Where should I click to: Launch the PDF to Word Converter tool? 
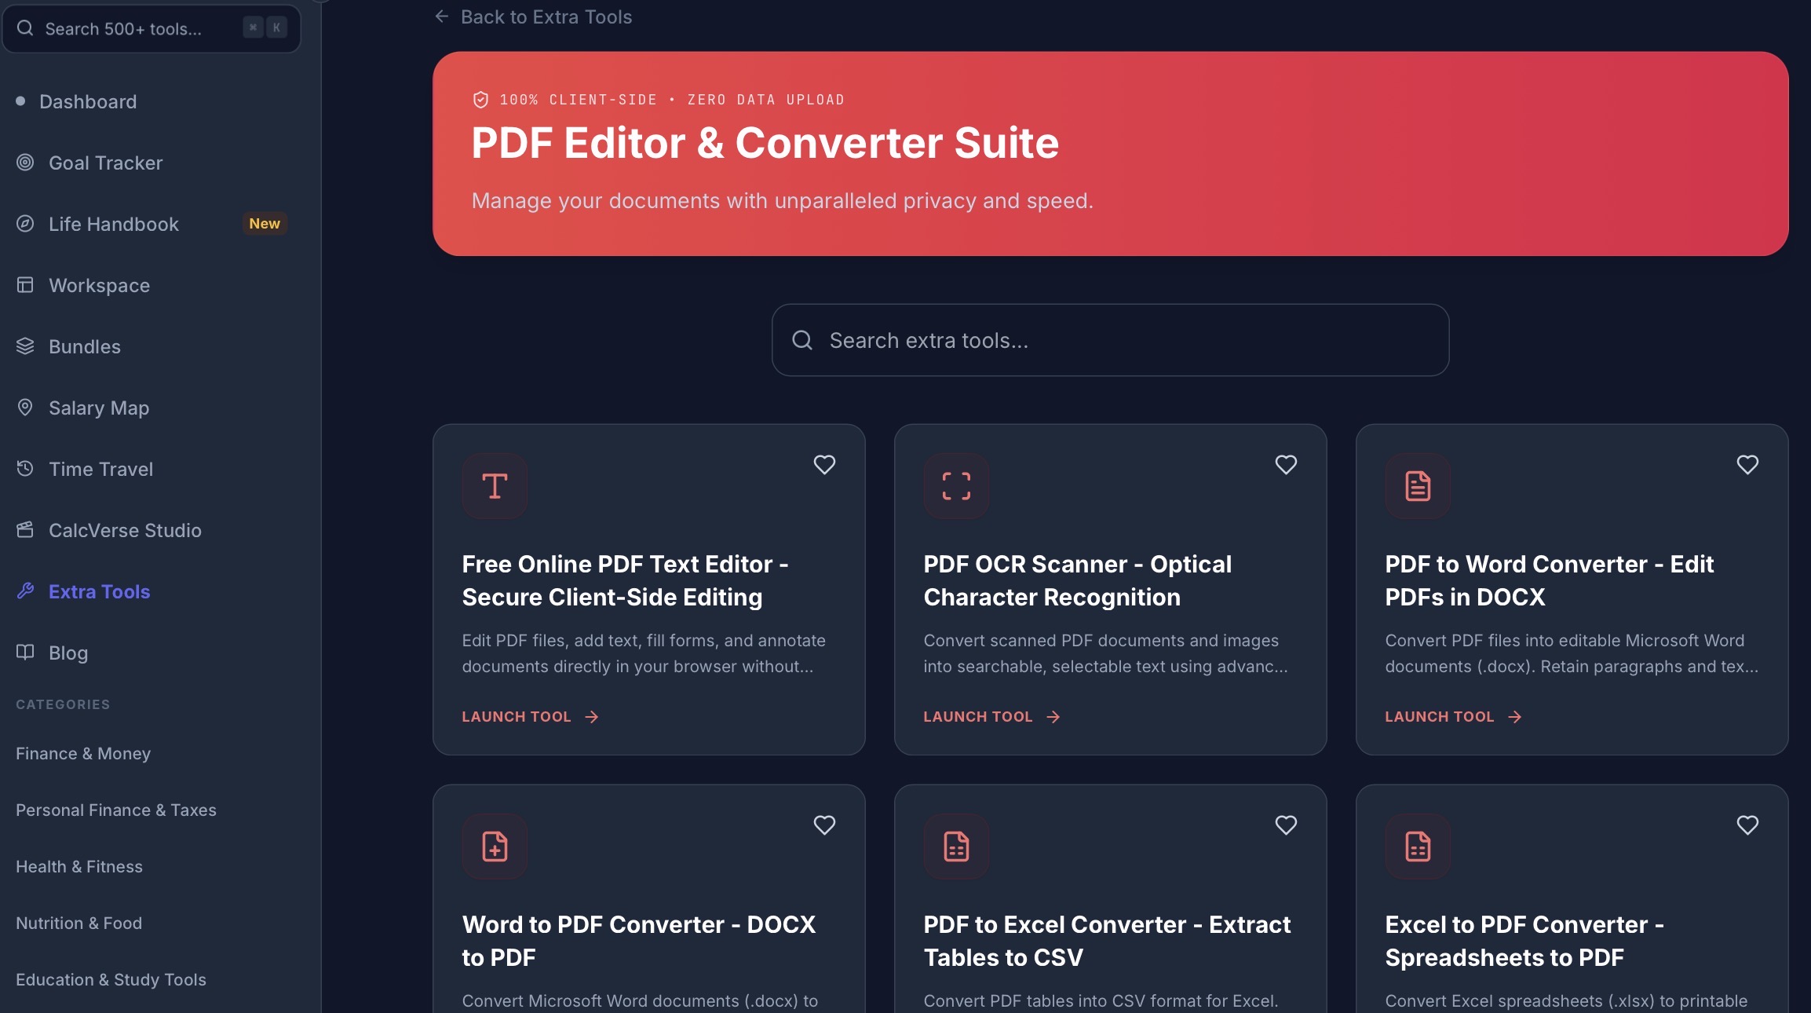point(1453,716)
